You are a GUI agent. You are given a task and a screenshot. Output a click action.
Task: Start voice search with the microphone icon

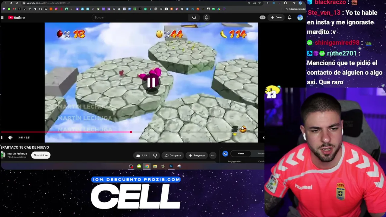pos(206,17)
